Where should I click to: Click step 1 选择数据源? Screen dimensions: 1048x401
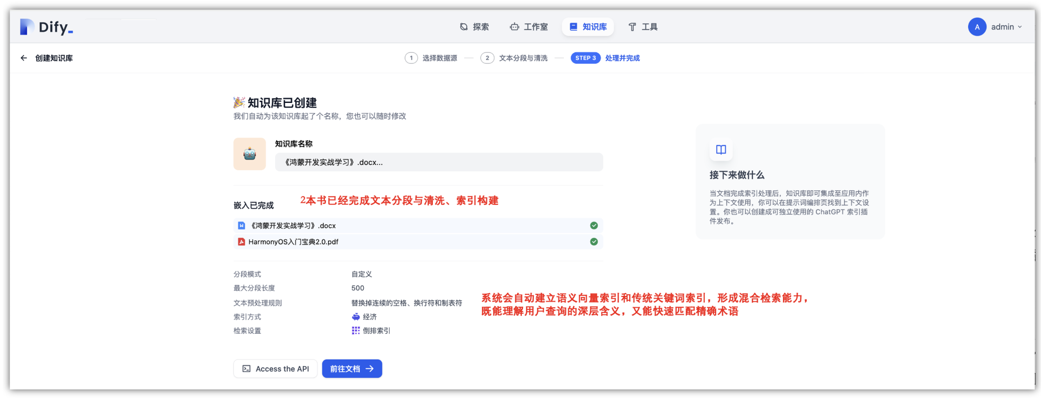tap(431, 58)
